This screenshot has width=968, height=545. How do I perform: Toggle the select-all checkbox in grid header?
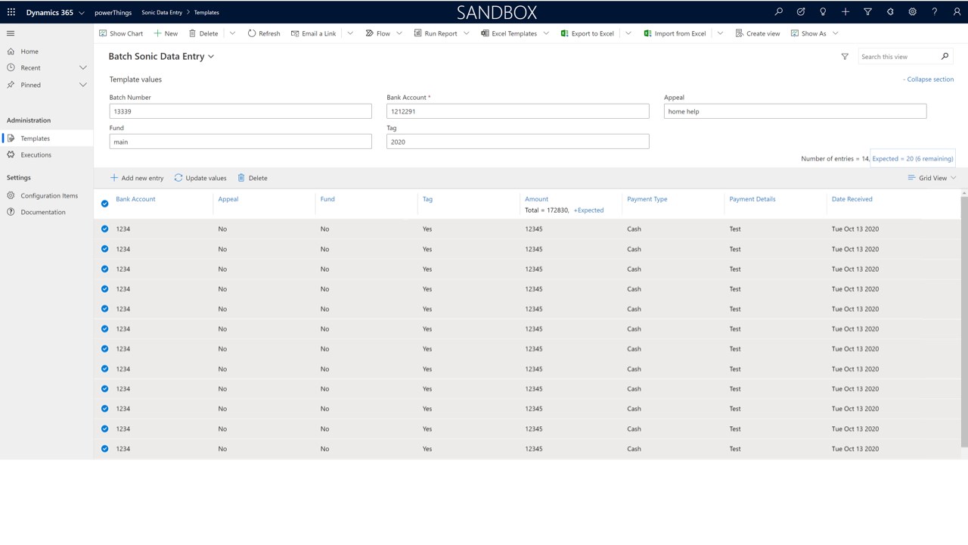[x=105, y=204]
